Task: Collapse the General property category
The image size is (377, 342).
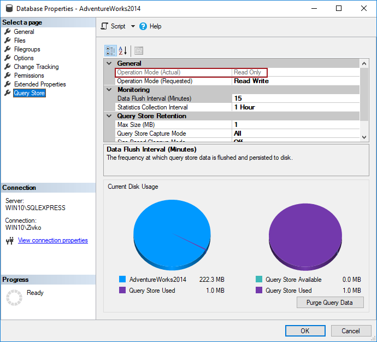Action: click(x=109, y=63)
